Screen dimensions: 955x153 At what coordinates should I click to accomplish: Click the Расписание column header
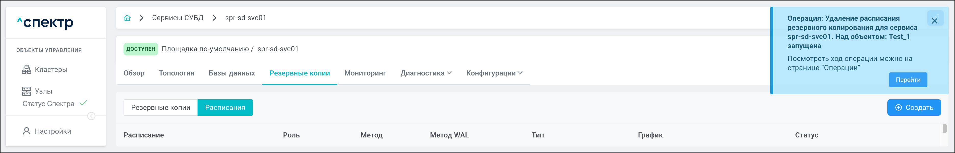[143, 135]
